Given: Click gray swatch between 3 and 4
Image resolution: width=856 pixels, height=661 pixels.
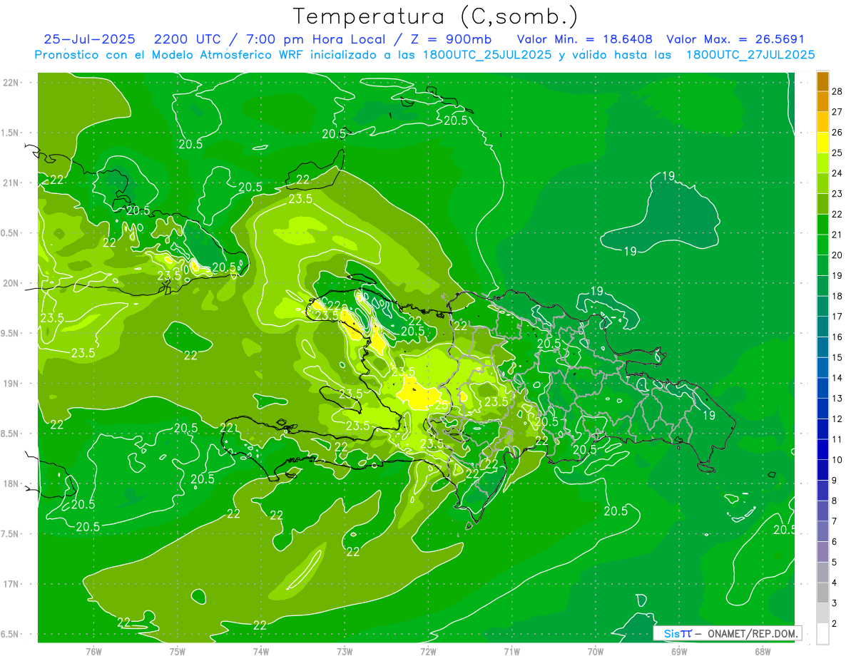Looking at the screenshot, I should coord(822,593).
